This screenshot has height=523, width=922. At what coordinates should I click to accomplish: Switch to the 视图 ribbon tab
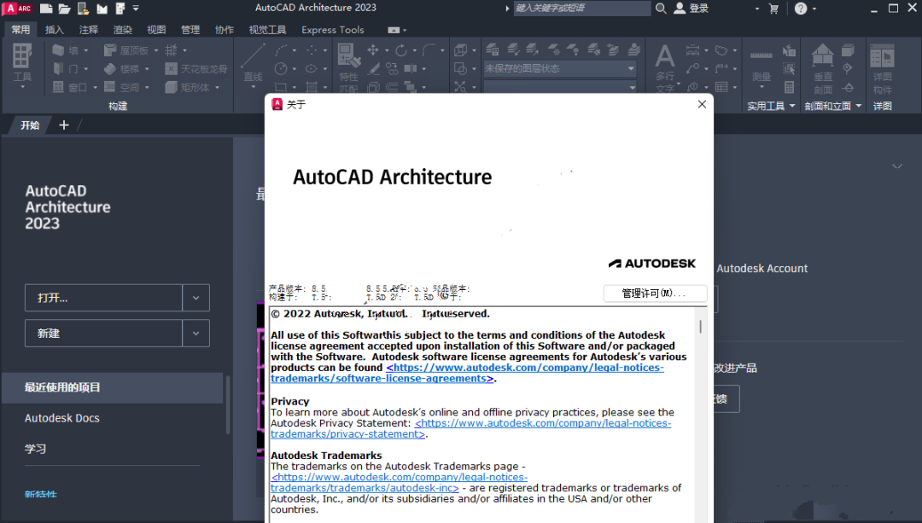tap(156, 30)
